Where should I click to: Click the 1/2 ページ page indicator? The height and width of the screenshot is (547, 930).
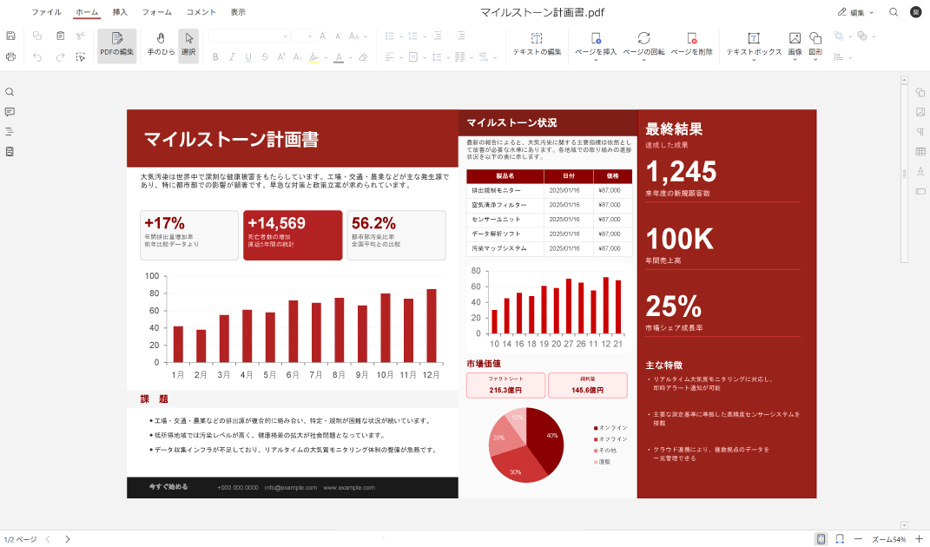[20, 539]
